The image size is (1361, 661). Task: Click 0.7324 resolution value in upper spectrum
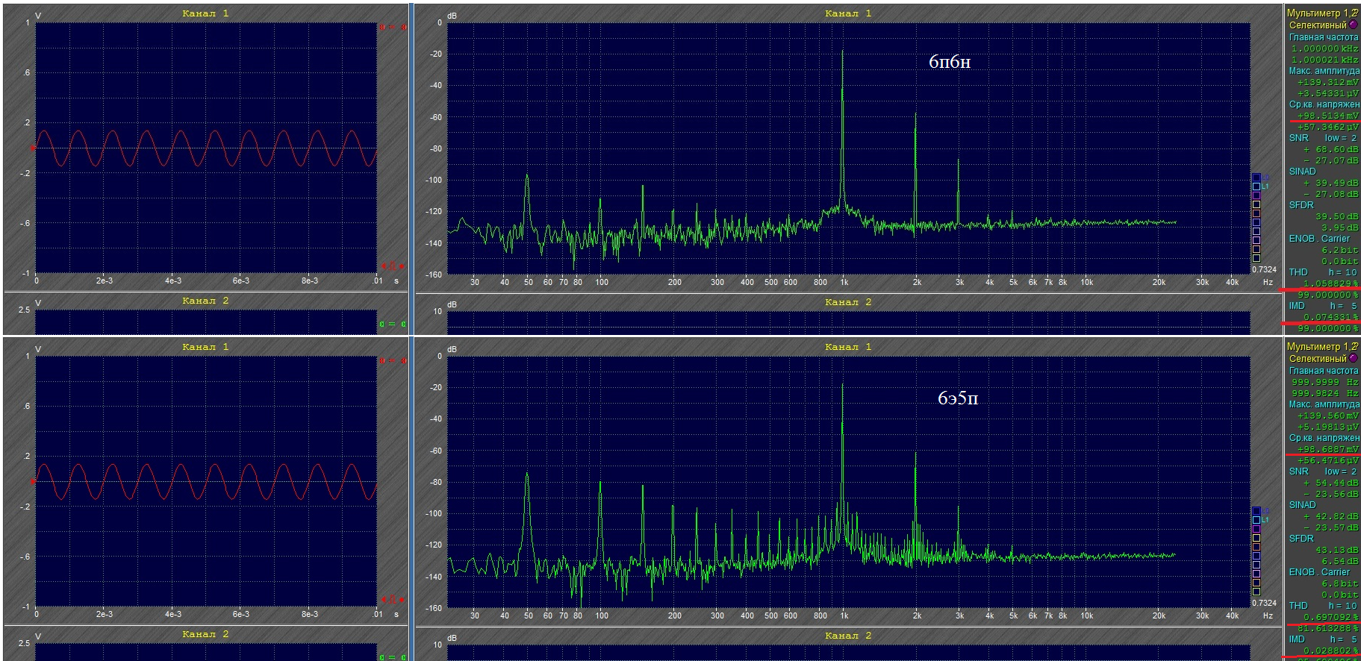(x=1264, y=269)
